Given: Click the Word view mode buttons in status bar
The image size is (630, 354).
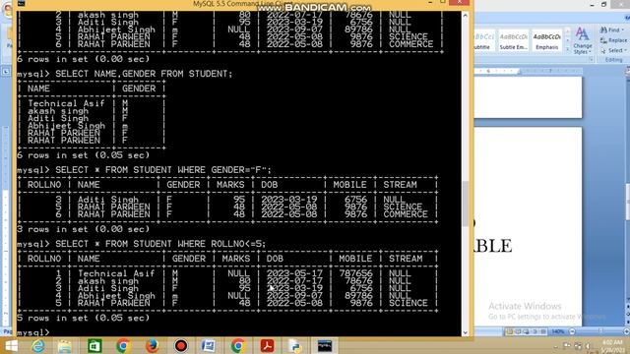Looking at the screenshot, I should (x=526, y=331).
